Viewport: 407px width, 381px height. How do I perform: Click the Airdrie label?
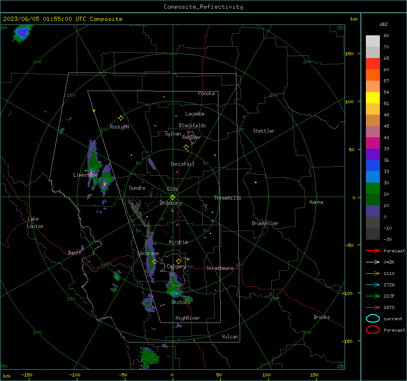[178, 242]
